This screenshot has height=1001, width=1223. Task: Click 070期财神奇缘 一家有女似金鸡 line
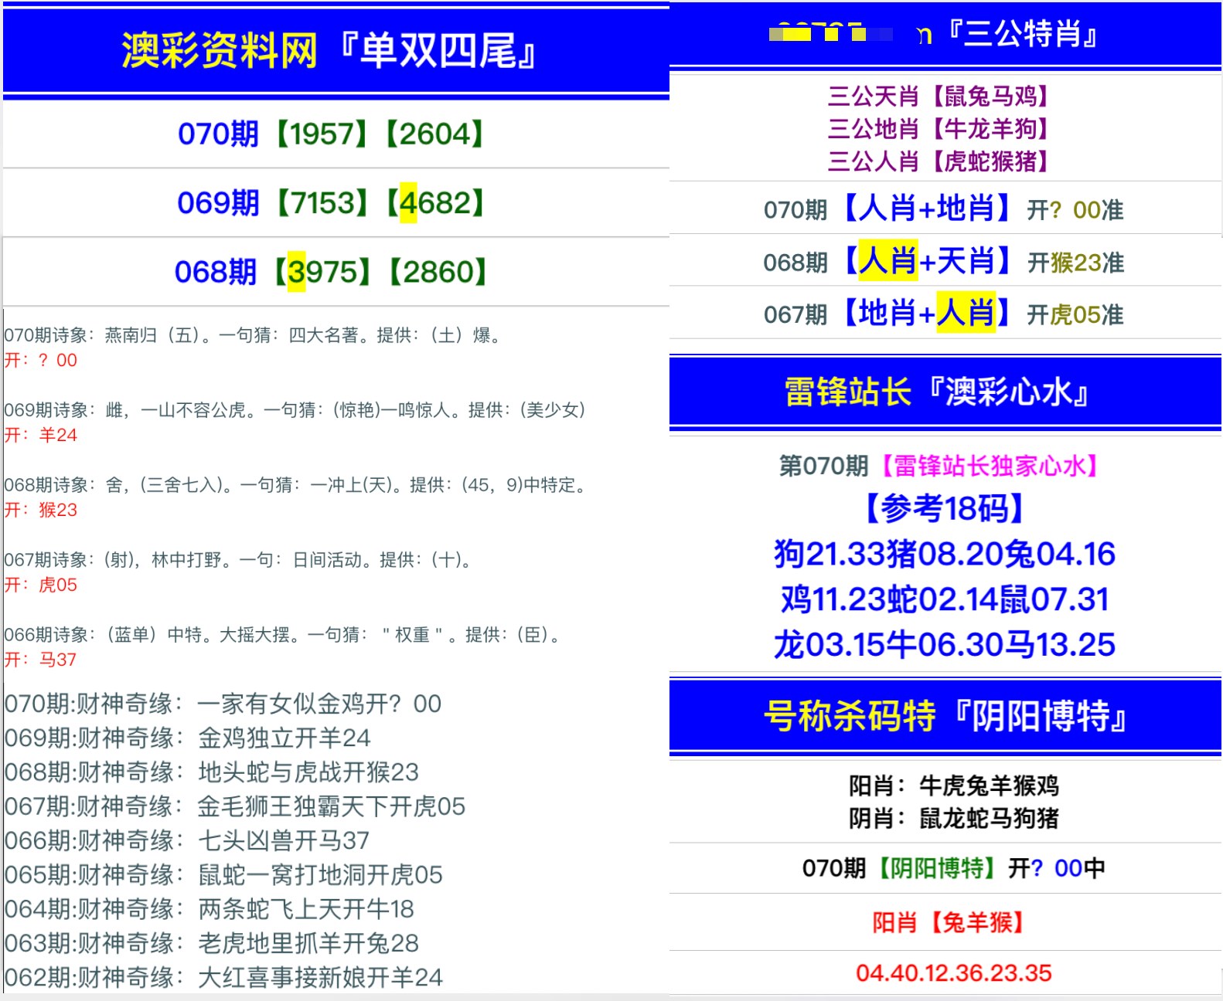tap(223, 704)
